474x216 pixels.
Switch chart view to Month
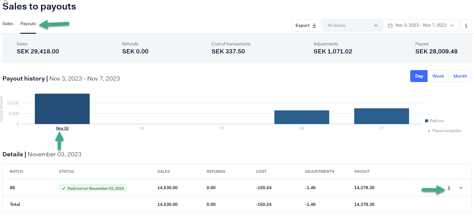tap(460, 76)
